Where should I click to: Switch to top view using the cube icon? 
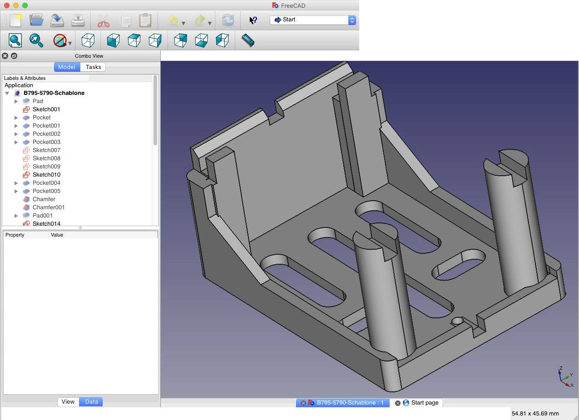pyautogui.click(x=134, y=40)
